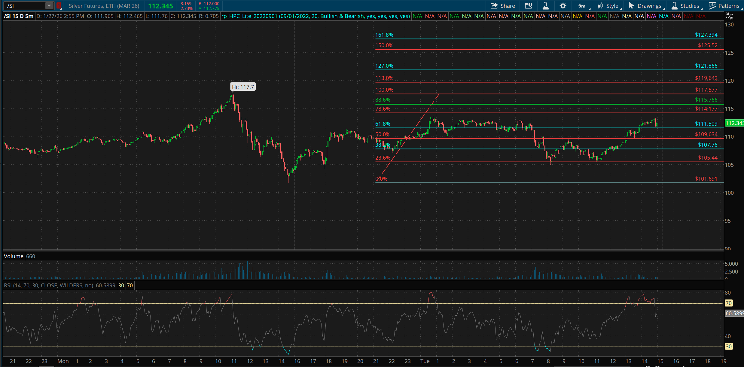Viewport: 744px width, 367px height.
Task: Click the collapse price axis icon
Action: [x=729, y=16]
